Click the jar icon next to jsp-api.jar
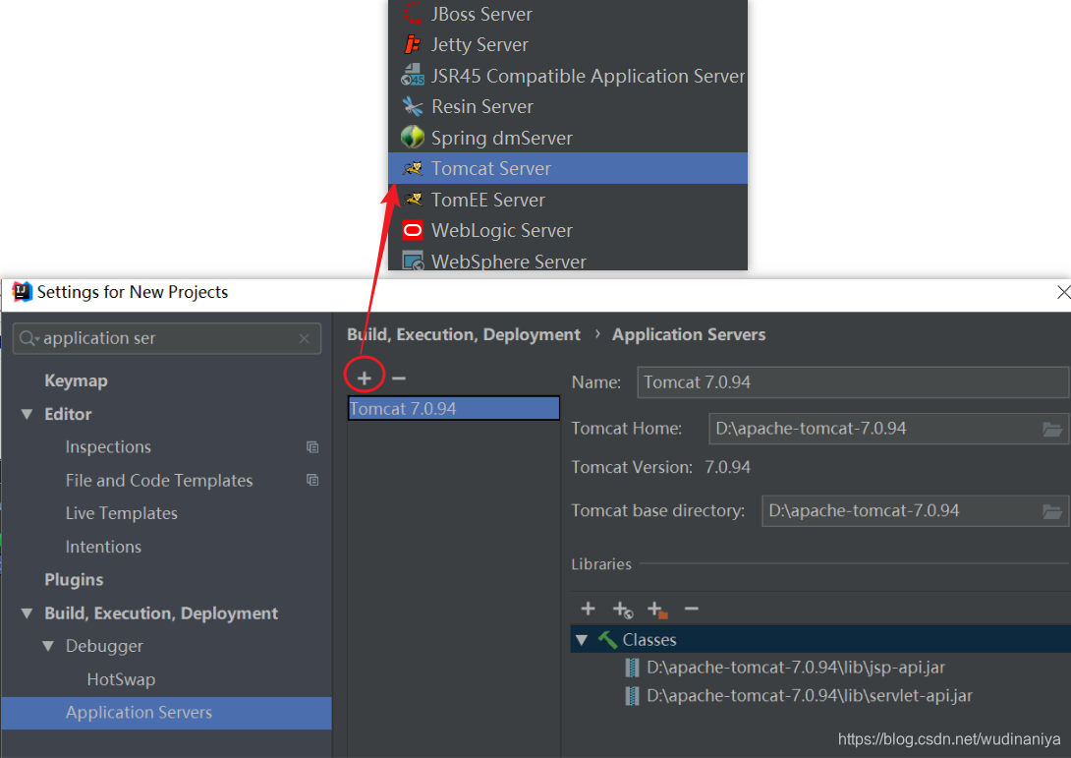This screenshot has width=1071, height=758. 633,668
